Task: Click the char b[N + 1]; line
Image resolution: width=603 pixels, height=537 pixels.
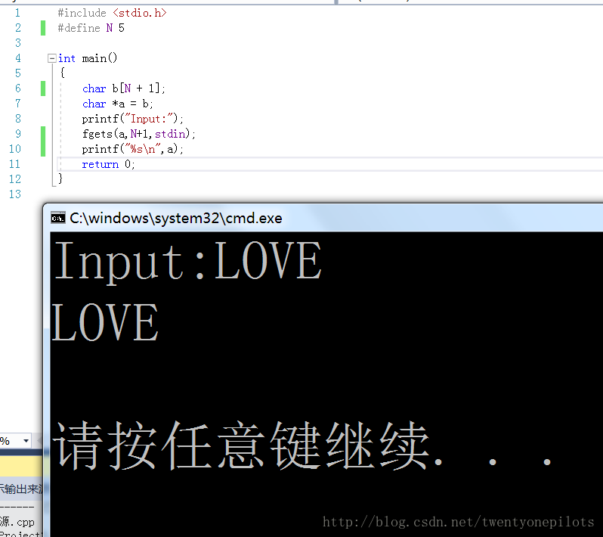Action: click(124, 88)
